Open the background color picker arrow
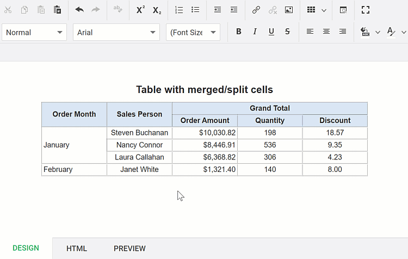The height and width of the screenshot is (259, 408). tap(378, 33)
